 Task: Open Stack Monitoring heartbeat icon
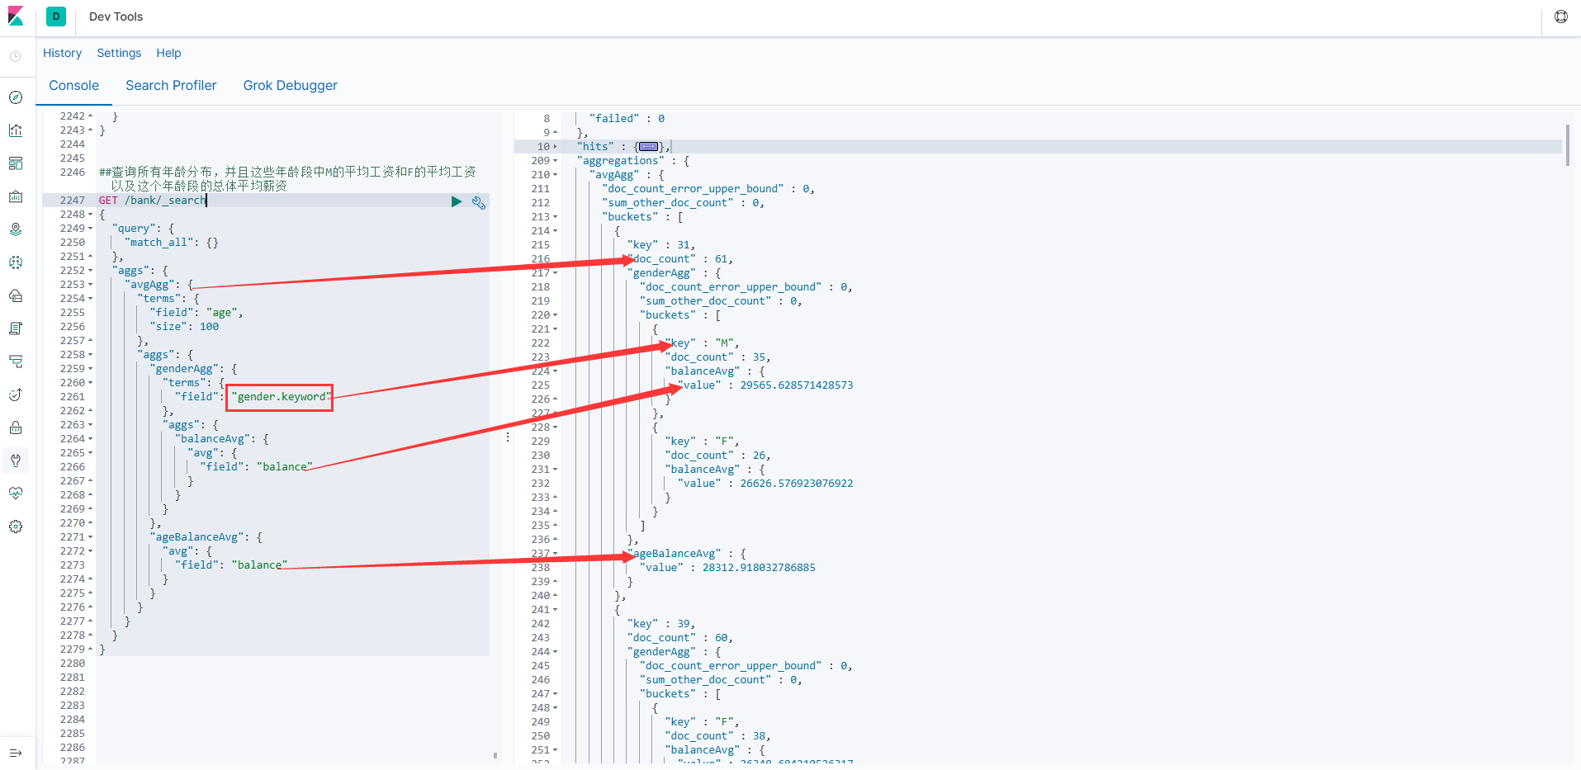pos(16,494)
